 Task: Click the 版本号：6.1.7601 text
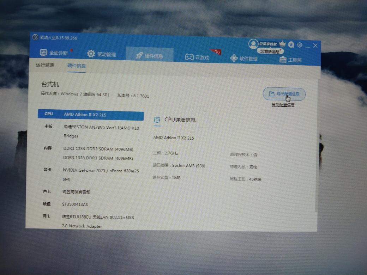133,96
